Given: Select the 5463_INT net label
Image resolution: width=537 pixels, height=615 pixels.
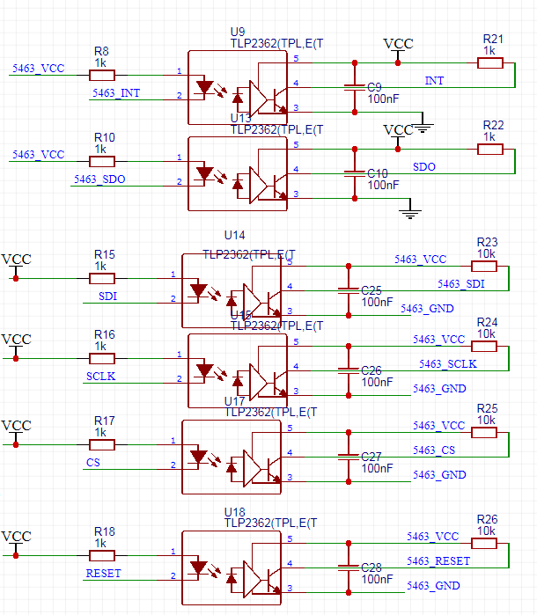Looking at the screenshot, I should (116, 93).
